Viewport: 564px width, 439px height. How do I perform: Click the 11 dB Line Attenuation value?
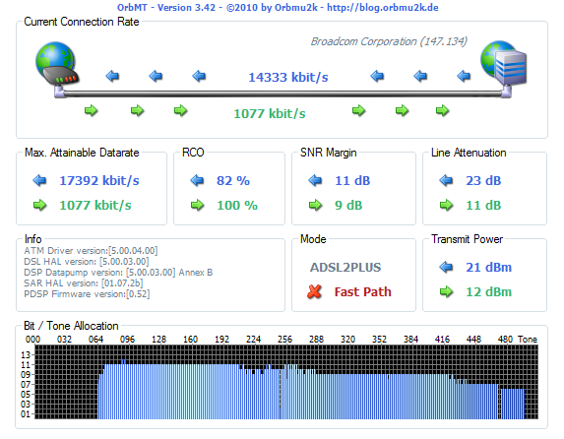pos(483,206)
